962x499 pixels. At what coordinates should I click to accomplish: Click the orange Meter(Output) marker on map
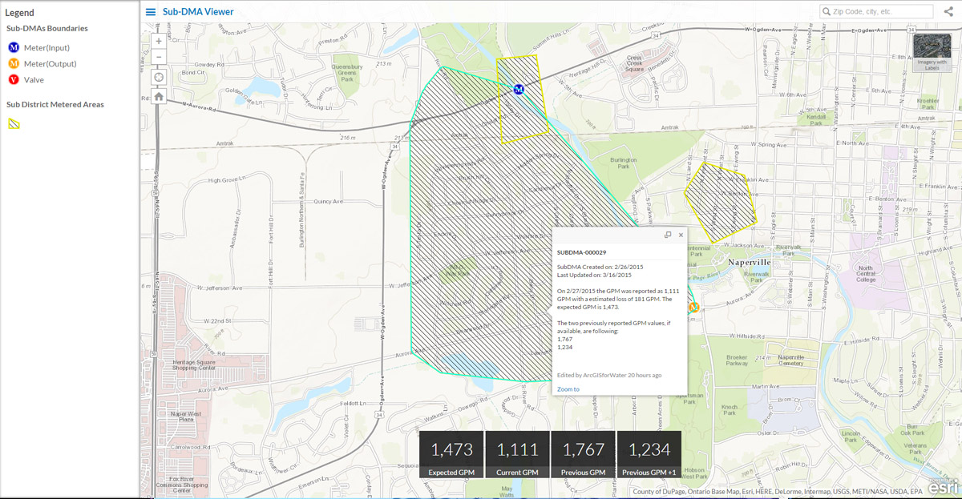pyautogui.click(x=694, y=307)
